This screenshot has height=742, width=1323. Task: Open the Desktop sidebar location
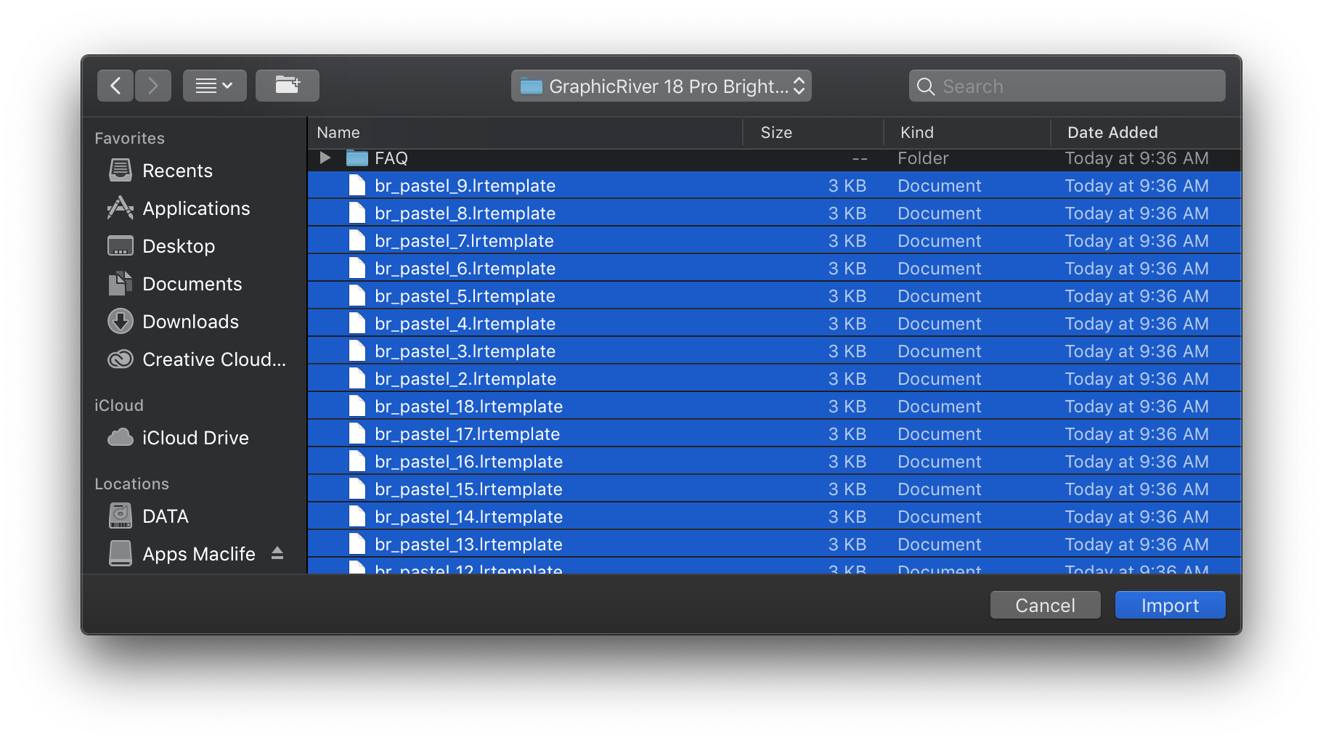pyautogui.click(x=178, y=246)
